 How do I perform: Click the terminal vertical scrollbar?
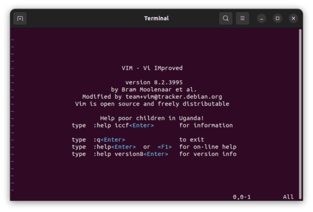[300, 114]
